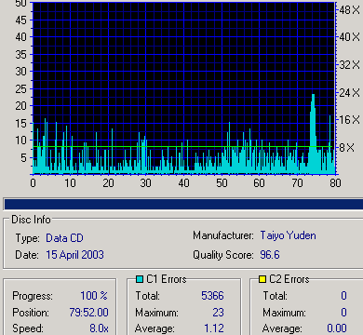363x335 pixels.
Task: Click the scan progress bar
Action: 183,204
